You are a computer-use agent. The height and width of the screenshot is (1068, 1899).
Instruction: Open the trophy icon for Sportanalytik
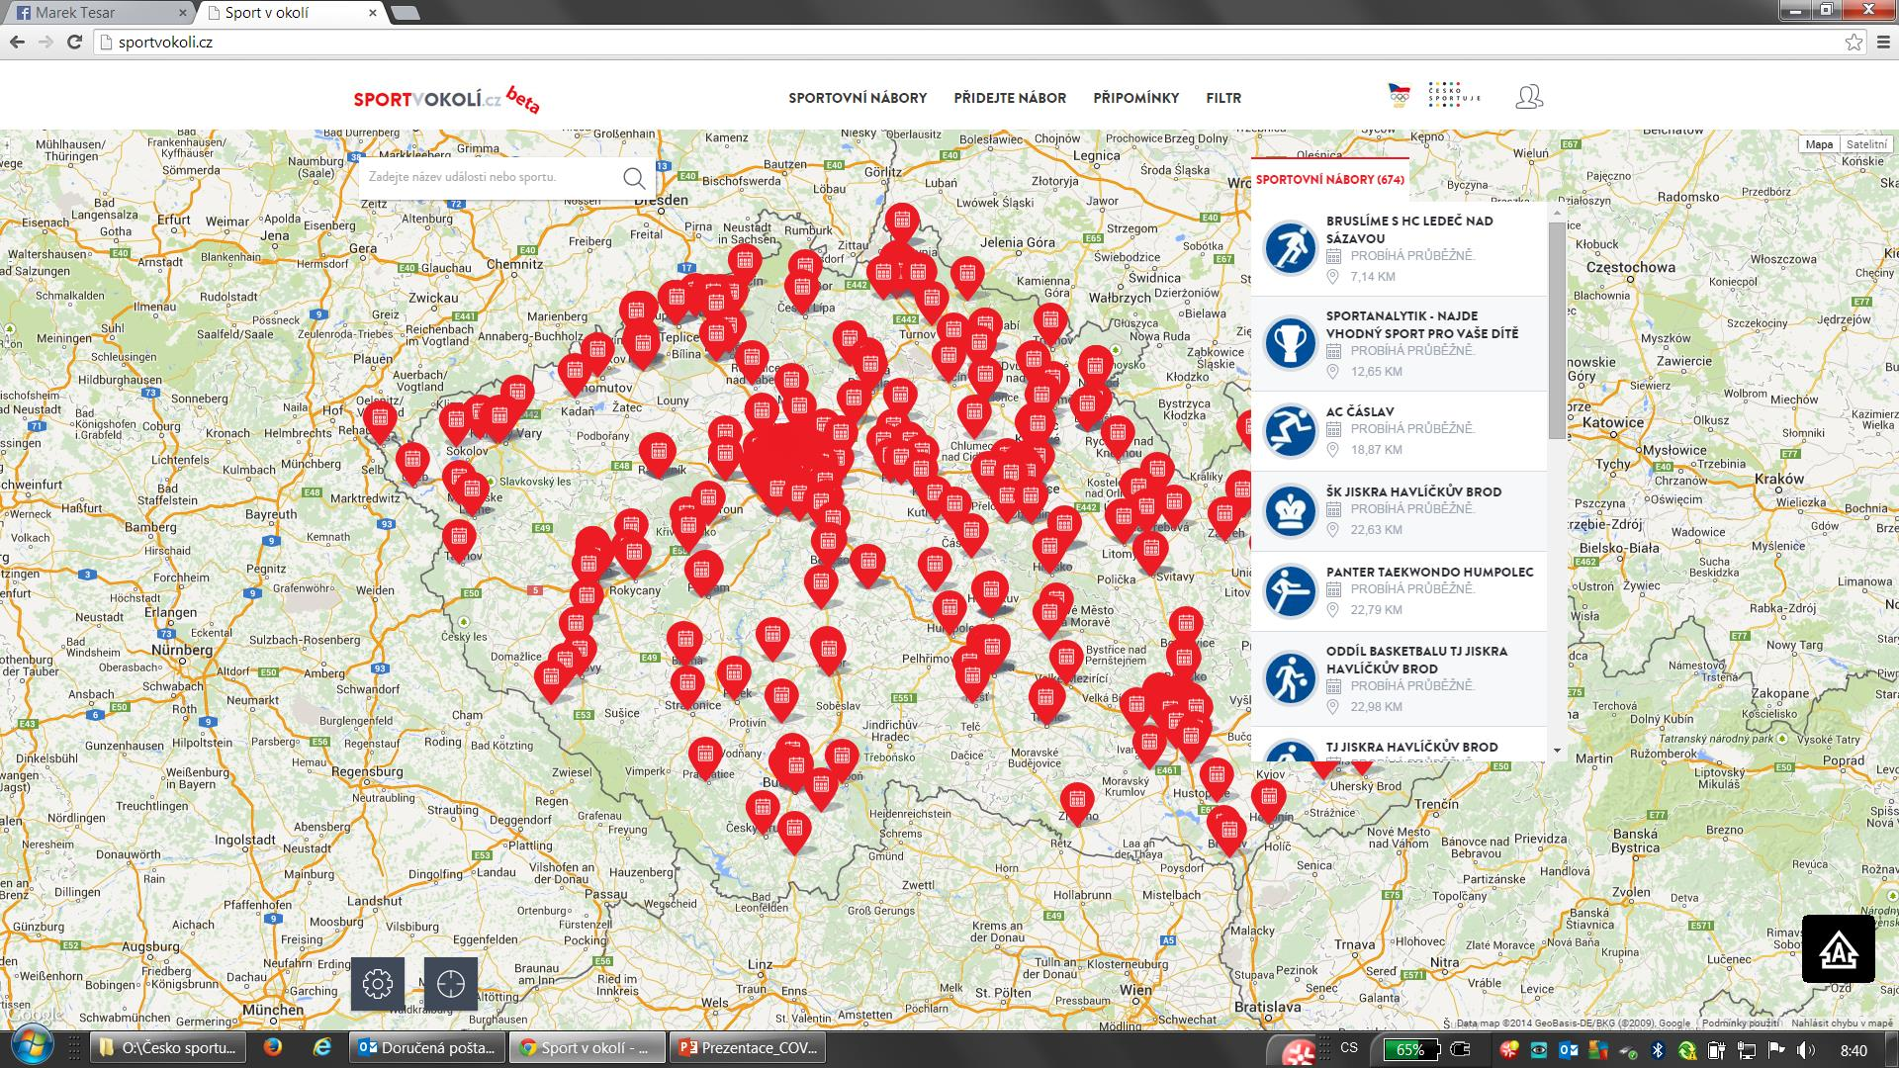pyautogui.click(x=1290, y=342)
